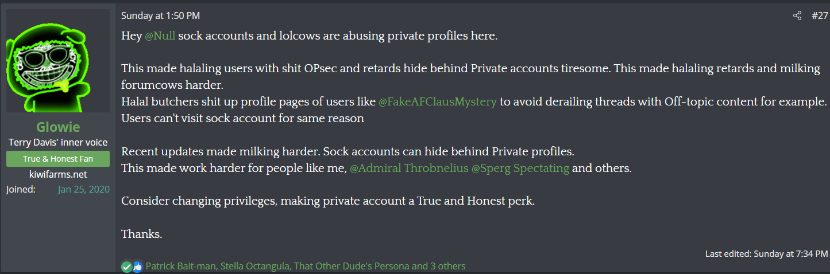Click the True & Honest Fan banner
The width and height of the screenshot is (830, 274).
(x=58, y=159)
